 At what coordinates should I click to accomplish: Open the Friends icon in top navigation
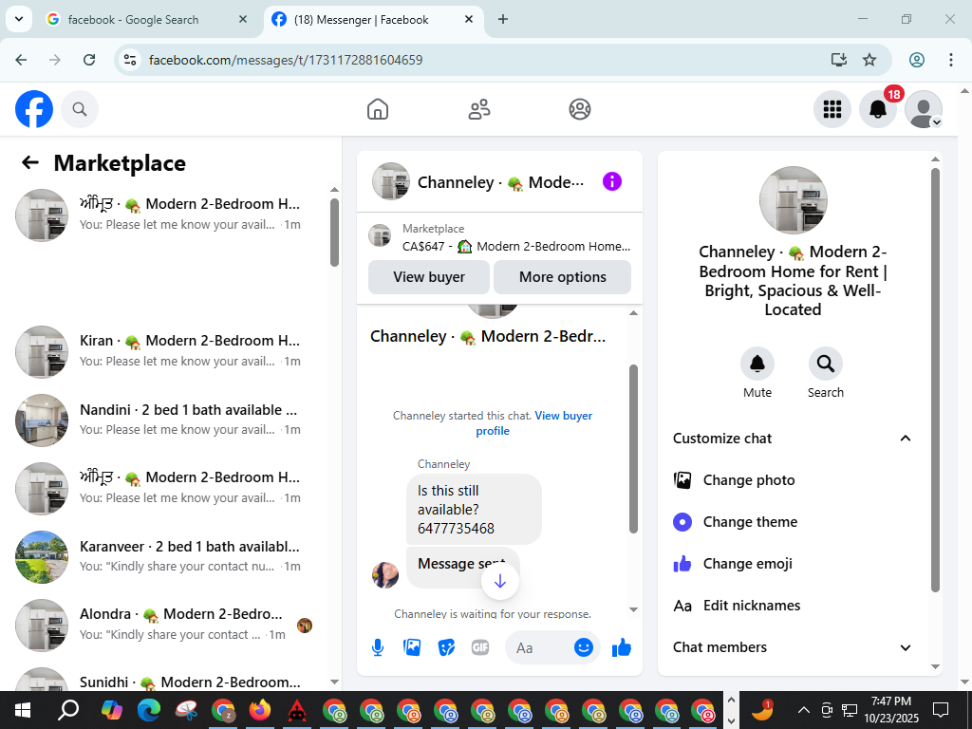479,109
